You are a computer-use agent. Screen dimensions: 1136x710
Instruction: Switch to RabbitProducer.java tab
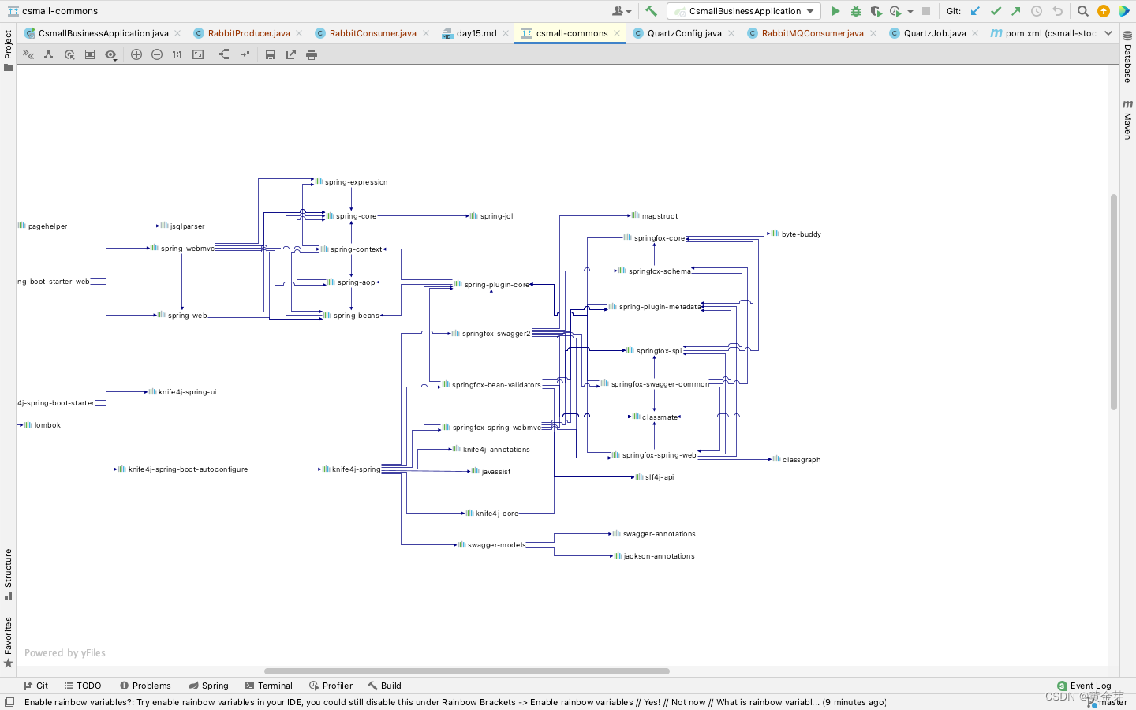pyautogui.click(x=248, y=33)
